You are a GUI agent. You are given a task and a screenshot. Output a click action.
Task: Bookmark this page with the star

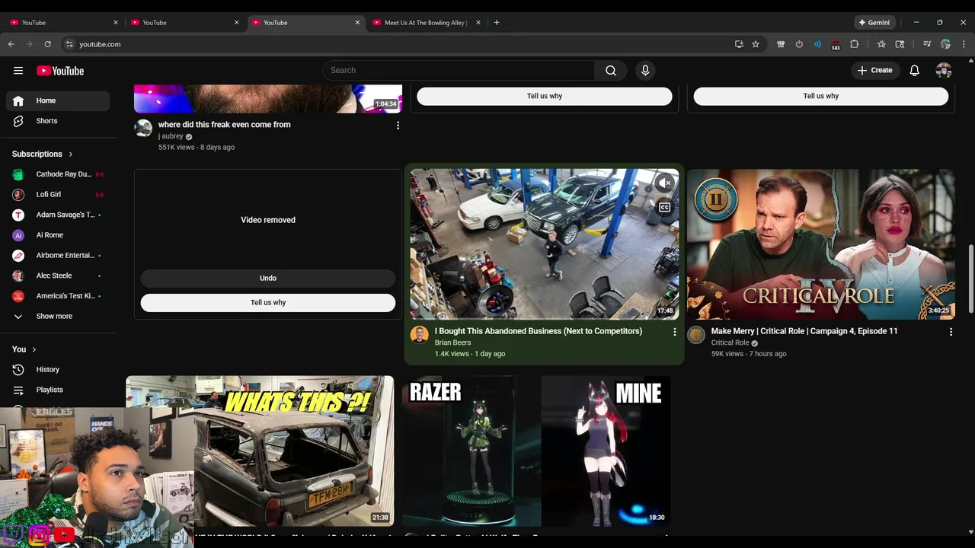[x=756, y=44]
